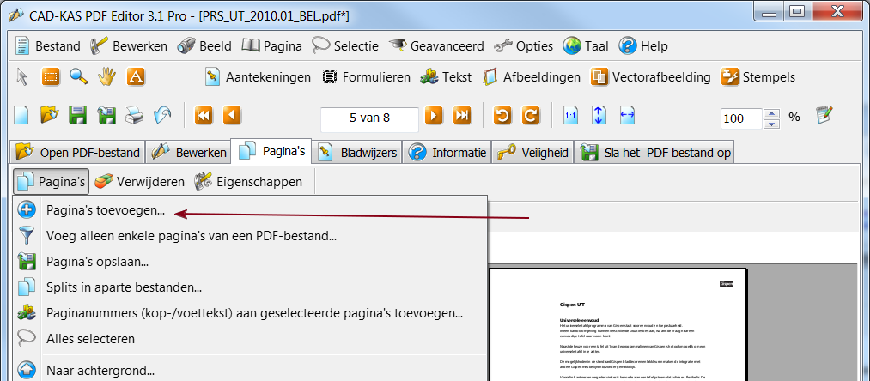Toggle the Pagina's dropdown button
This screenshot has height=381, width=870.
[51, 181]
